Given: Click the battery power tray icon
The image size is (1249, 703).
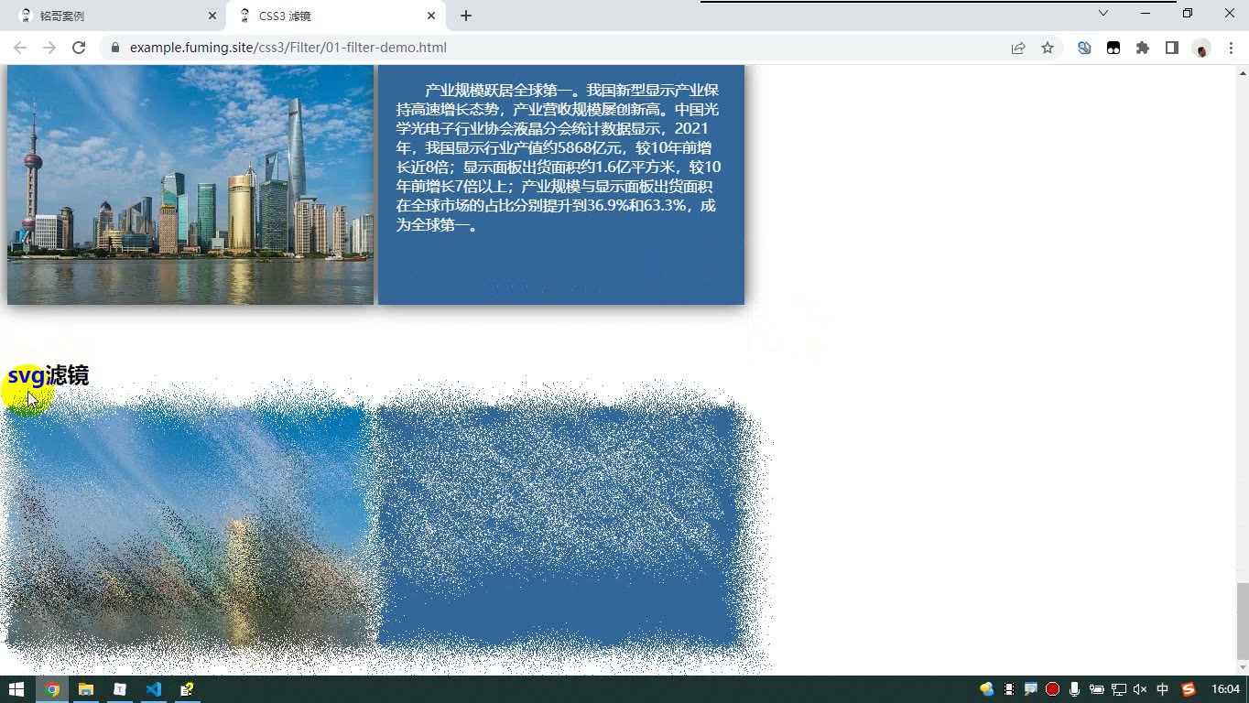Looking at the screenshot, I should [x=1096, y=689].
